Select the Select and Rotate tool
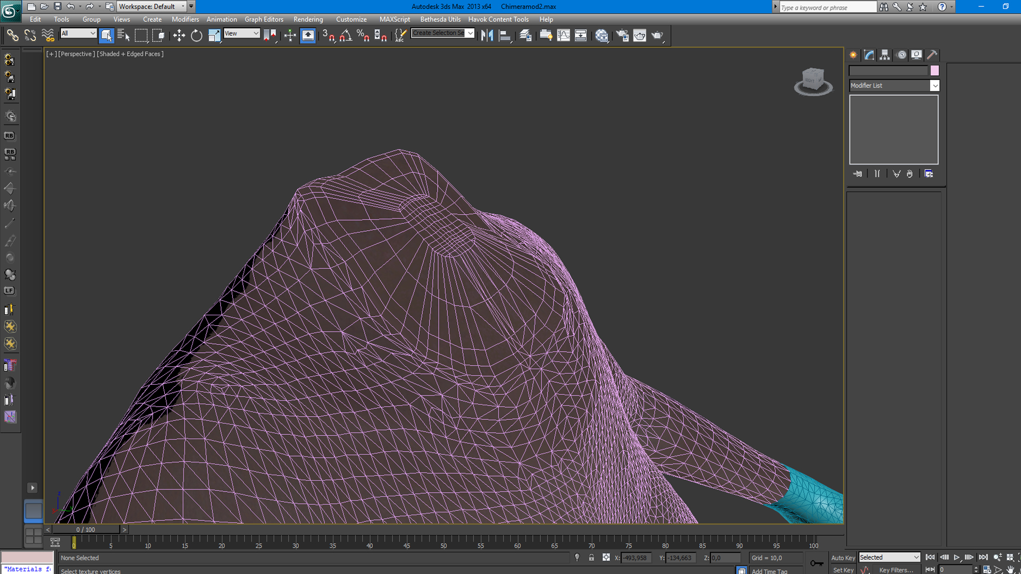The image size is (1021, 574). point(196,36)
